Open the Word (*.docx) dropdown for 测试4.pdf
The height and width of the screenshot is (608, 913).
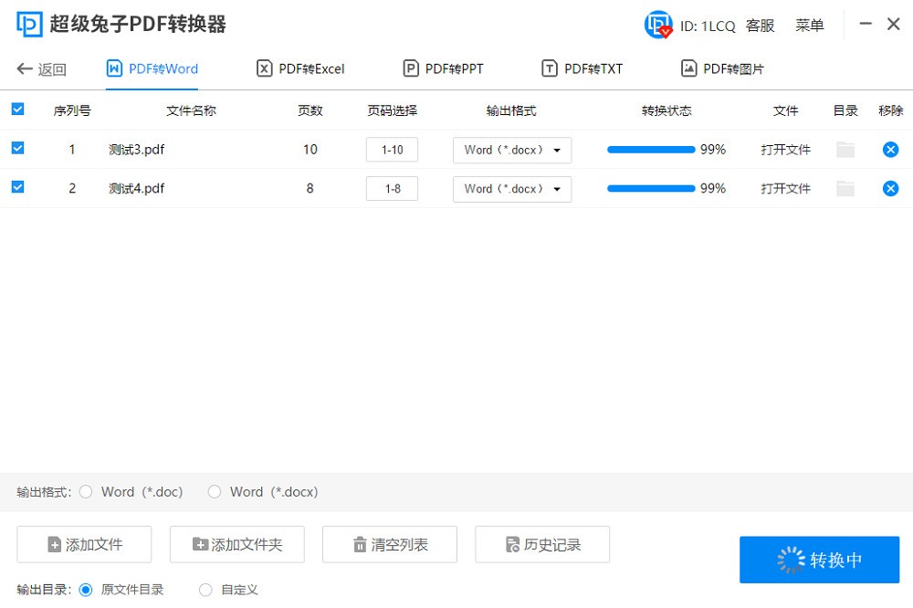tap(511, 189)
